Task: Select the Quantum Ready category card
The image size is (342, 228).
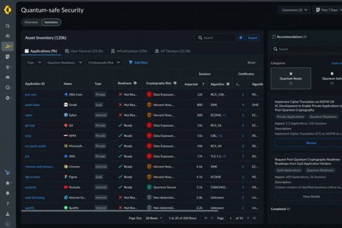Action: pyautogui.click(x=290, y=77)
